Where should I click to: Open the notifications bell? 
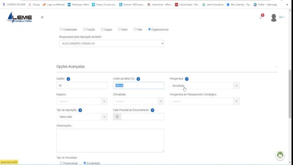pos(261,17)
